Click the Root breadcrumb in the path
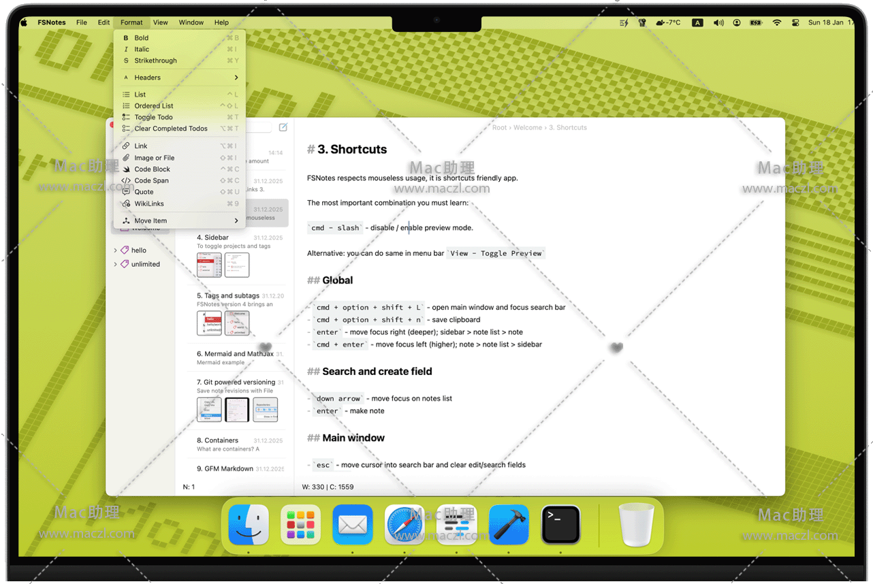 point(500,127)
